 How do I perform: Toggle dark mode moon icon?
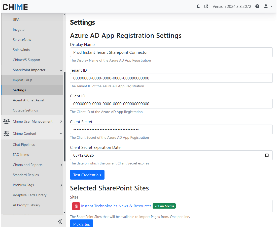pos(198,7)
